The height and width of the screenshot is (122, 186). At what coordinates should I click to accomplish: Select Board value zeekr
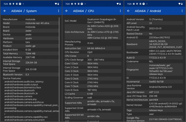pos(28,31)
